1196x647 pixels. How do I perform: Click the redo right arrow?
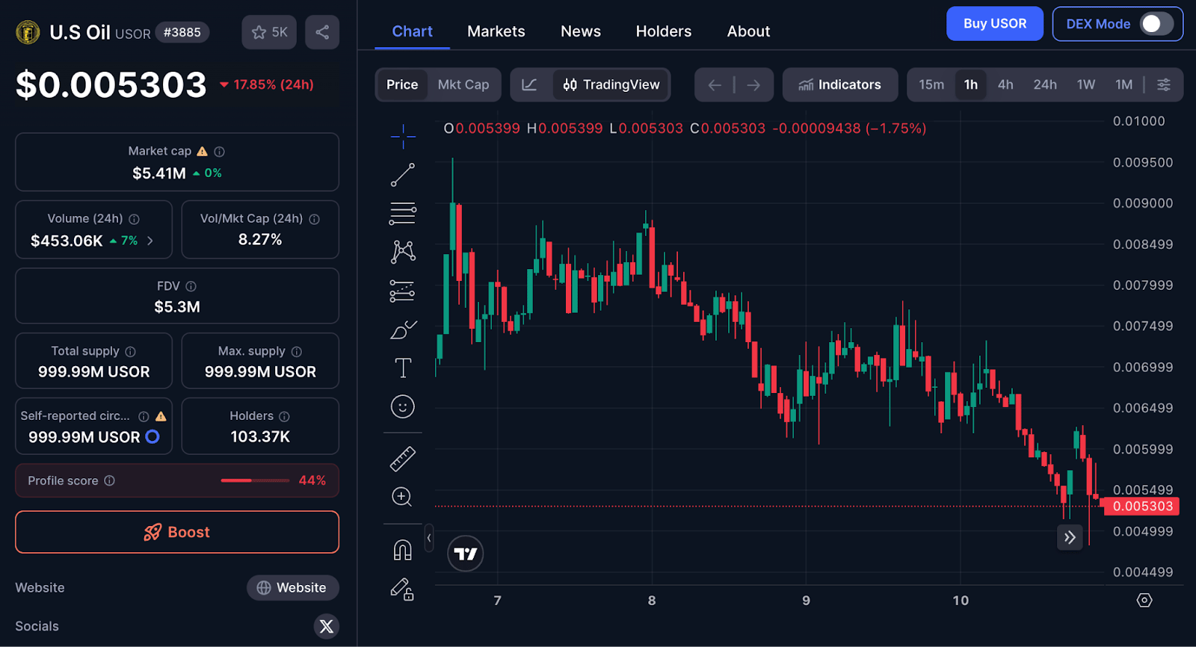tap(753, 84)
